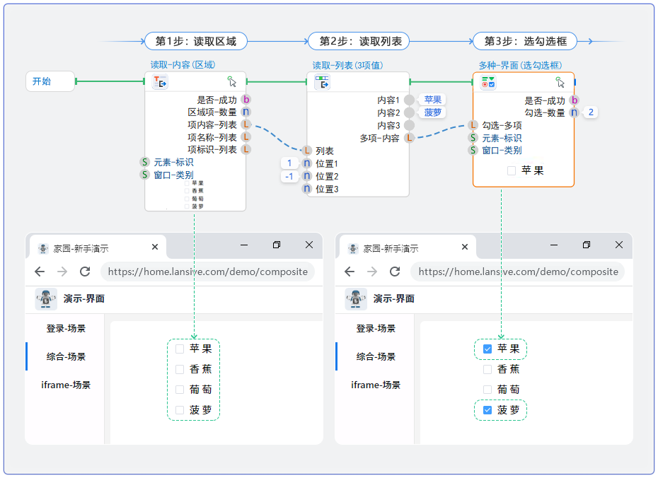Click the 勾选-多项 input port
This screenshot has width=658, height=478.
pyautogui.click(x=473, y=125)
